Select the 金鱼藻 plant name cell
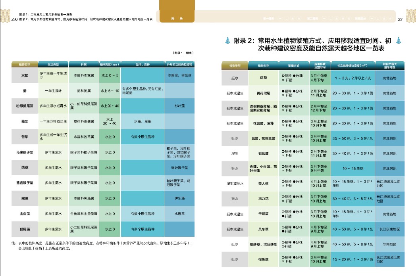 coord(24,214)
